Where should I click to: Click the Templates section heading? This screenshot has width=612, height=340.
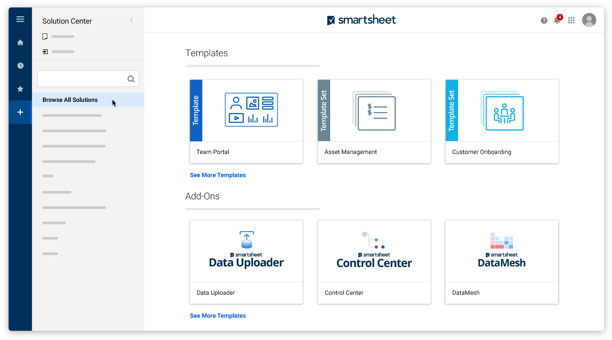pyautogui.click(x=206, y=53)
